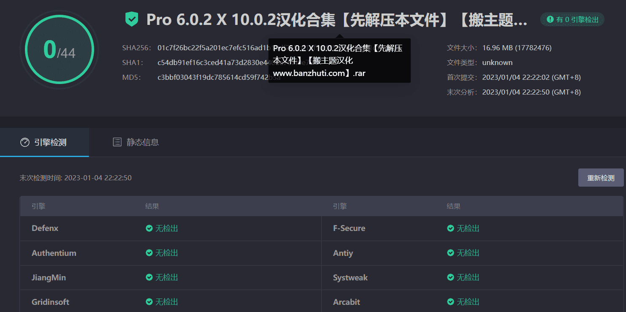Click the list icon on 静态信息 tab

[117, 142]
